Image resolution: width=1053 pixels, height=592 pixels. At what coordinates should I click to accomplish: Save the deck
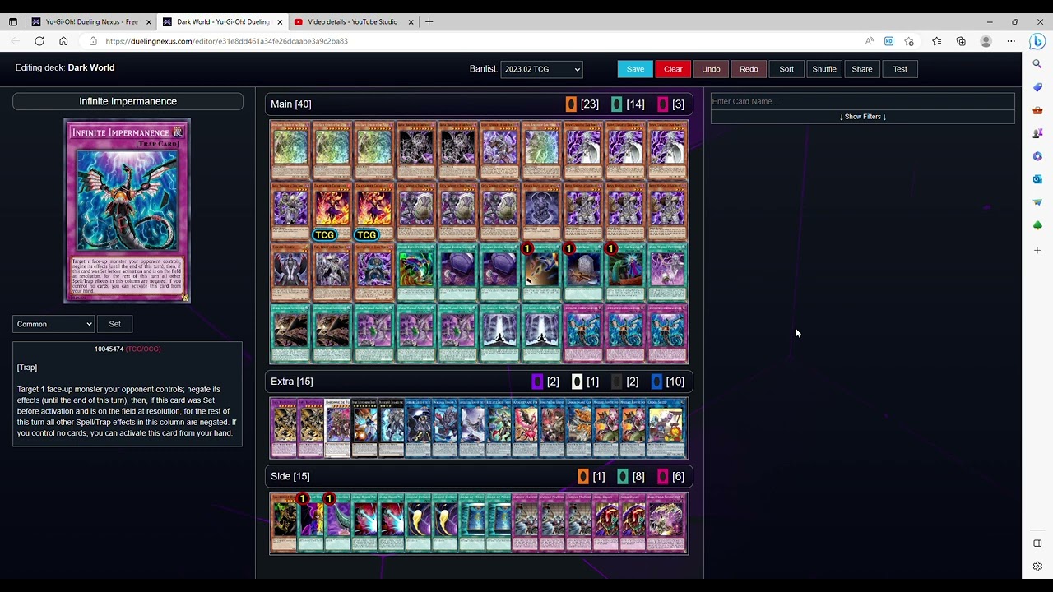point(635,70)
